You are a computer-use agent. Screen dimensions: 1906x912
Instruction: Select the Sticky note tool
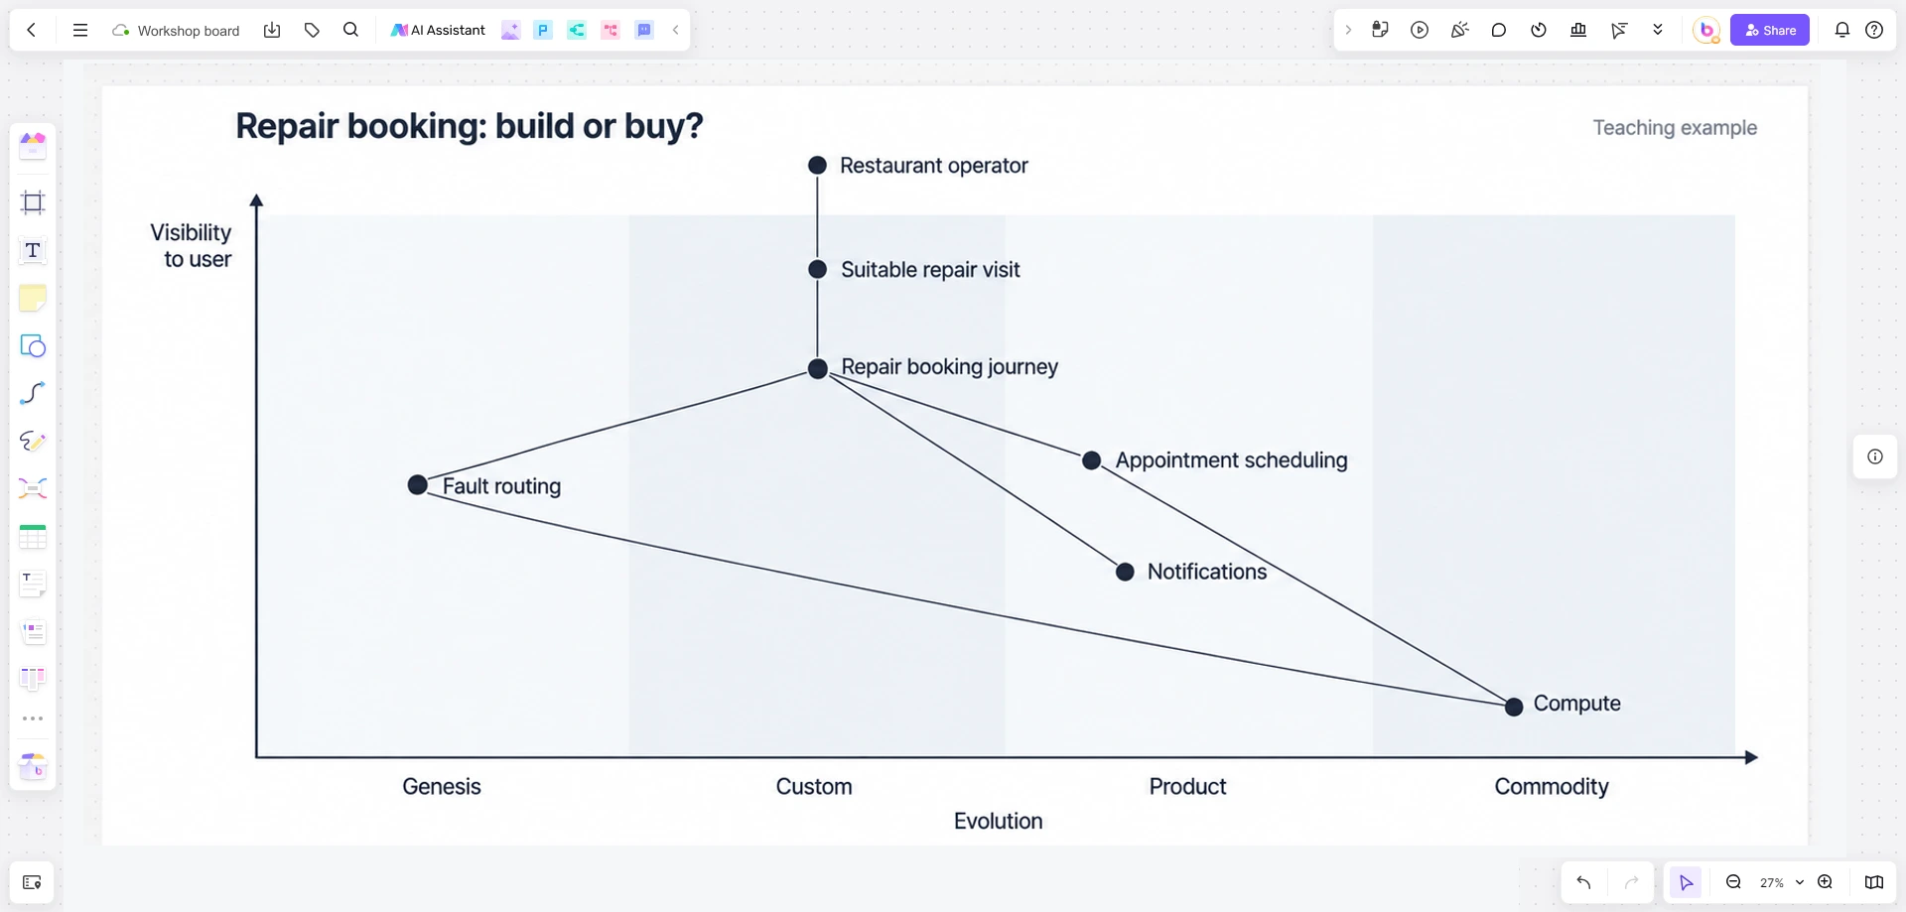pyautogui.click(x=33, y=298)
